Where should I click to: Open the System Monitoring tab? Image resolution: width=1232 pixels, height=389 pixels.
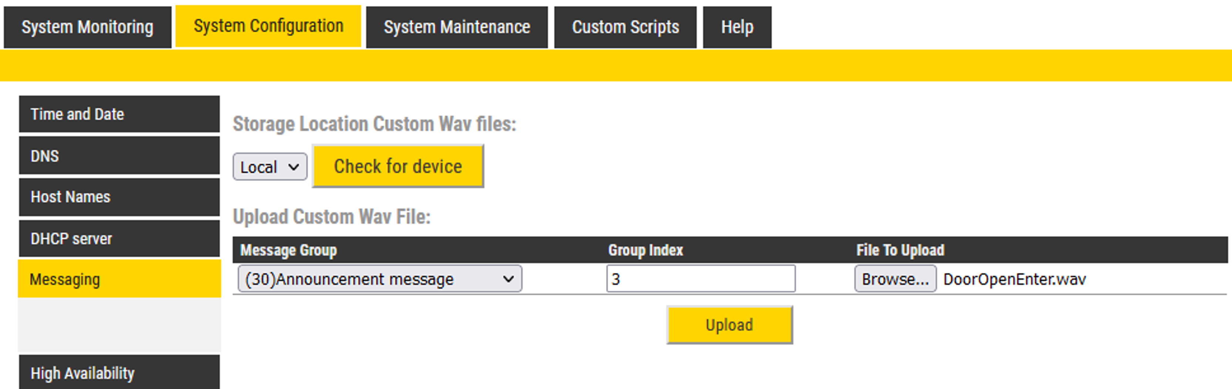click(87, 27)
